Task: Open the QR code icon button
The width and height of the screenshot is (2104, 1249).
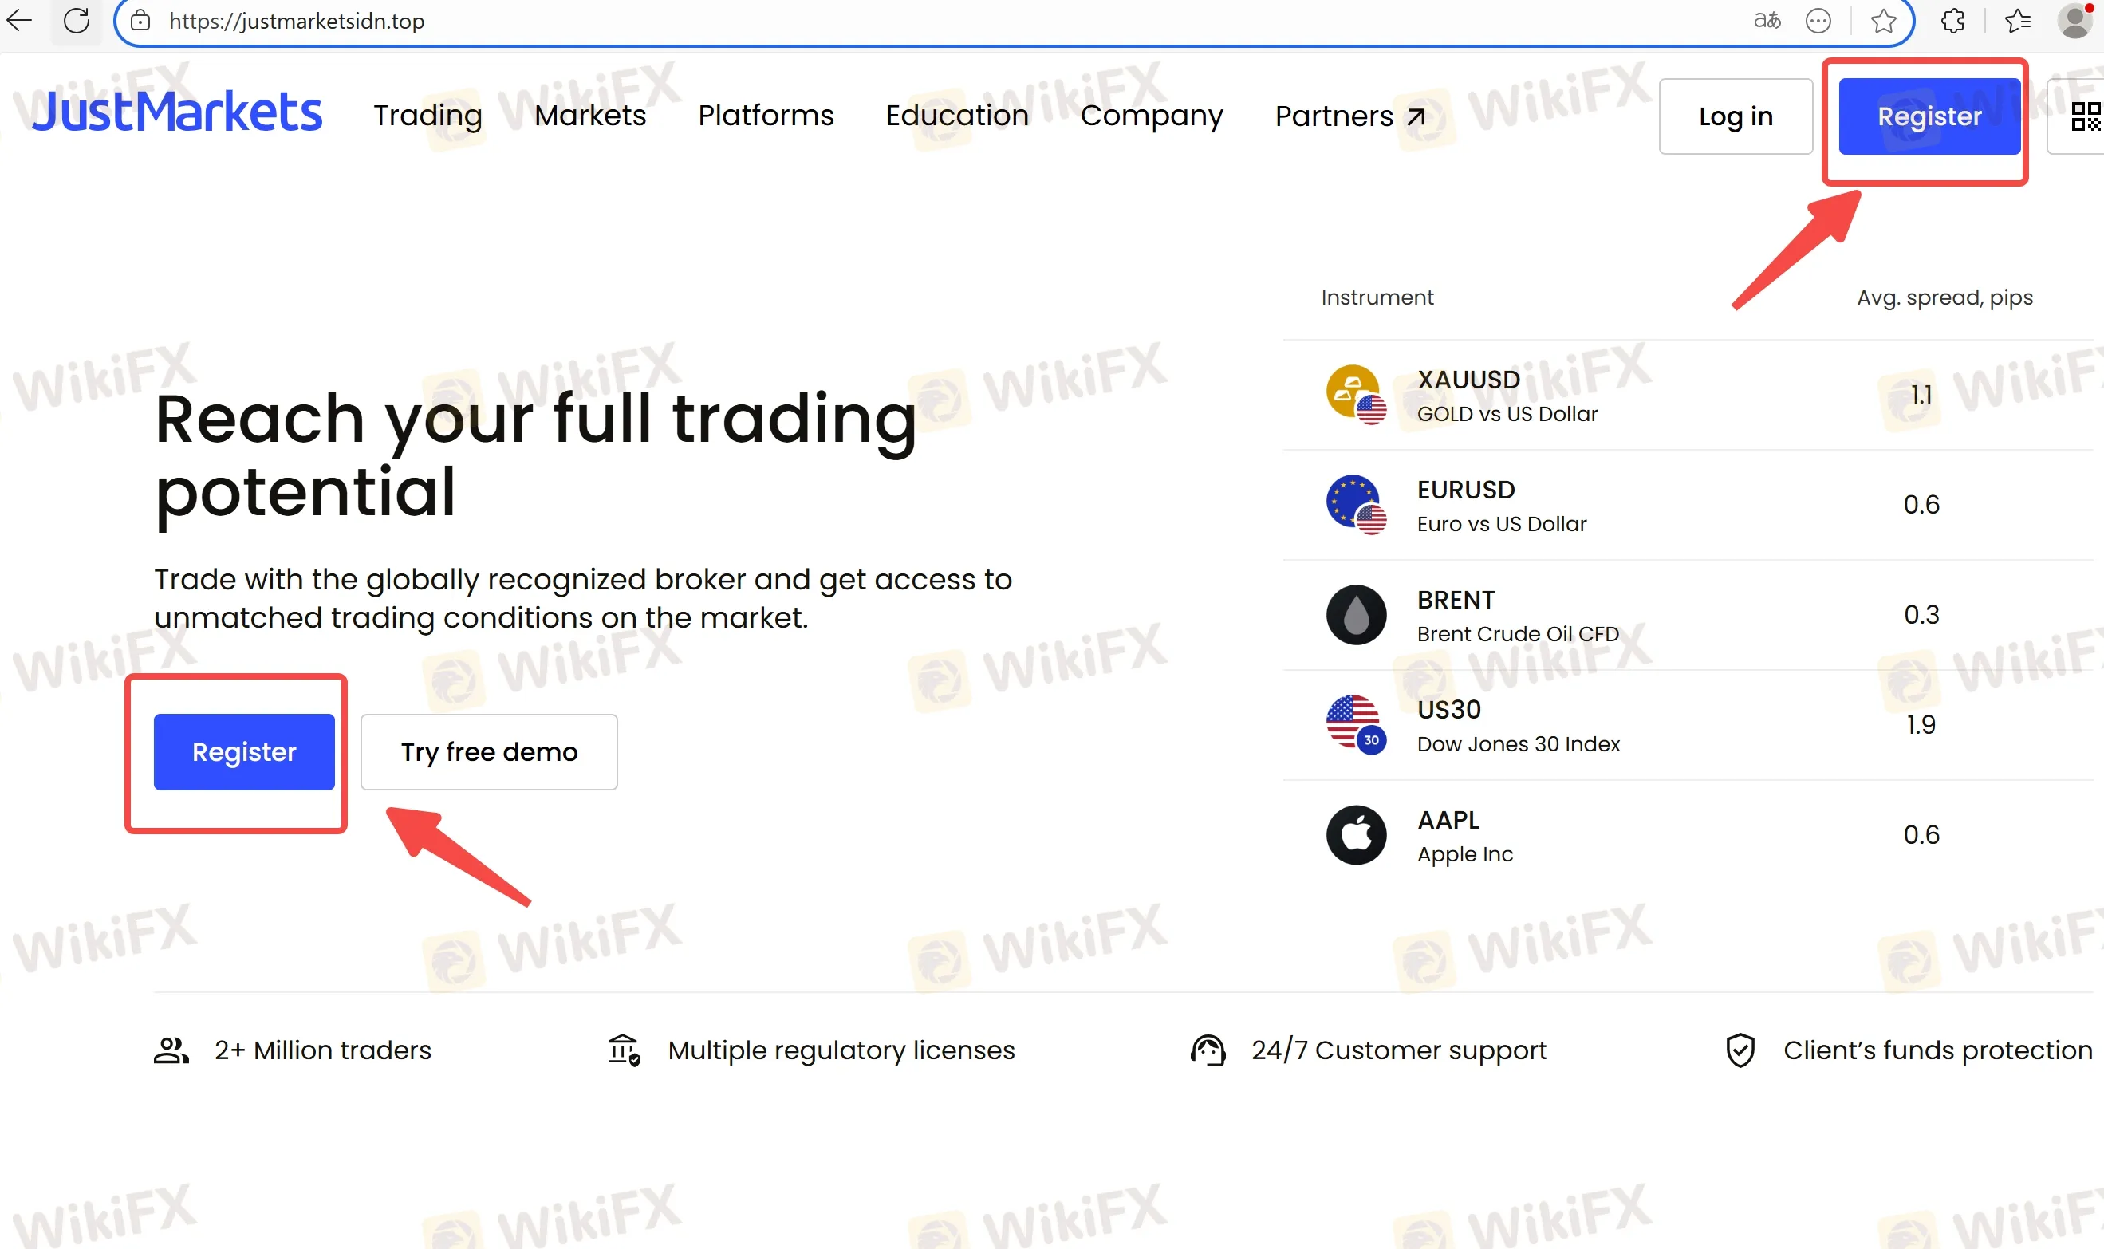Action: click(x=2086, y=116)
